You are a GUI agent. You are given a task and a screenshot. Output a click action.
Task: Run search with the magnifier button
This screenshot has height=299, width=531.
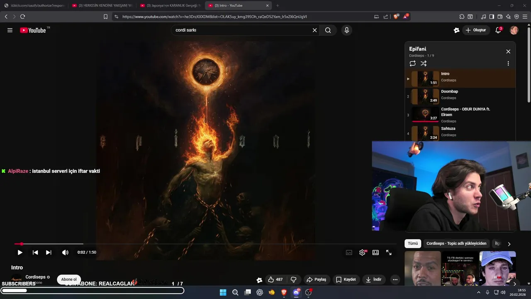click(328, 30)
